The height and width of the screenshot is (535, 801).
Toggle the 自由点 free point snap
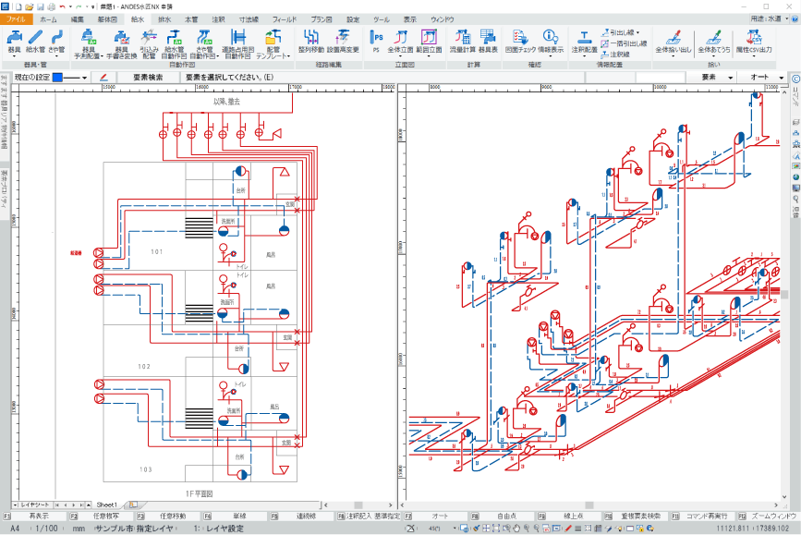pos(506,516)
